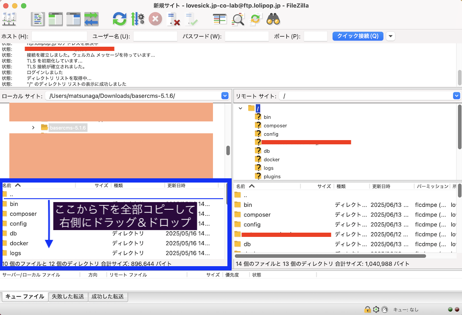Sort local files by 名前 column
This screenshot has height=315, width=462.
pos(38,186)
